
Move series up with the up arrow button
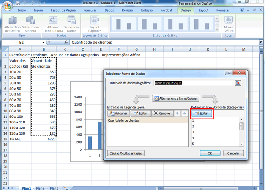point(177,113)
